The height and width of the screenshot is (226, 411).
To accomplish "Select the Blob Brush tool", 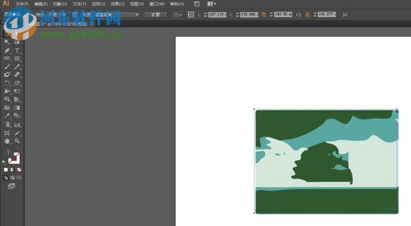I will (7, 75).
